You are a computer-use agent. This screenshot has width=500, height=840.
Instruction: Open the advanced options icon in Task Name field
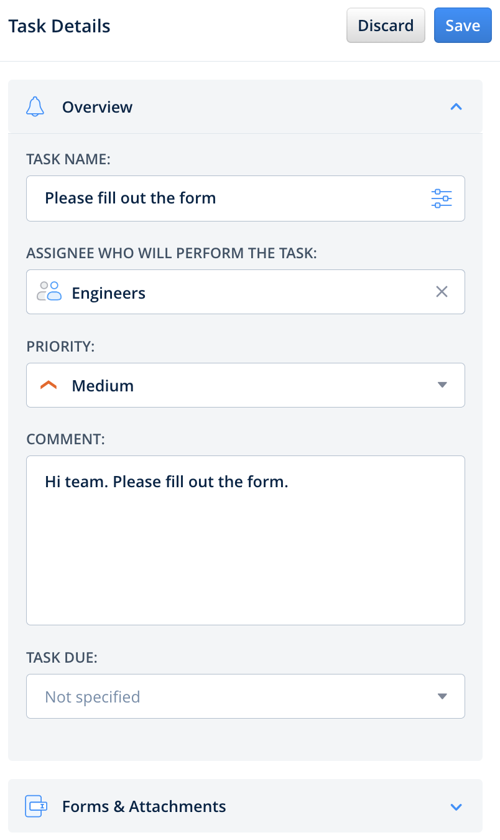click(442, 198)
